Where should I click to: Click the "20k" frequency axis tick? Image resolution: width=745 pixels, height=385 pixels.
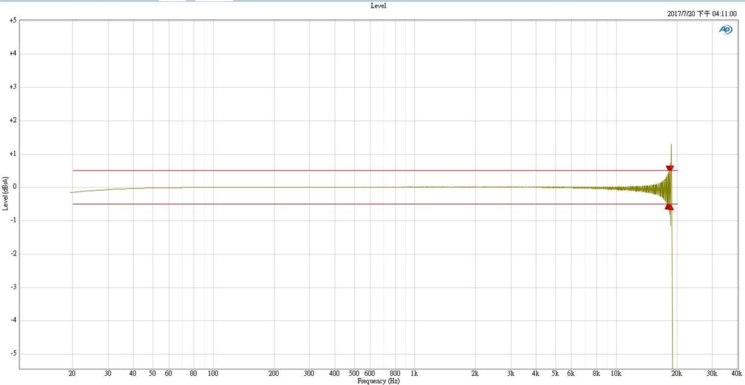click(x=677, y=373)
